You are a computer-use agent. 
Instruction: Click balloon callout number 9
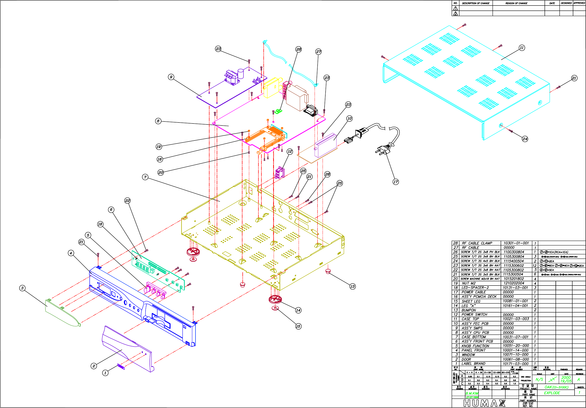[171, 77]
